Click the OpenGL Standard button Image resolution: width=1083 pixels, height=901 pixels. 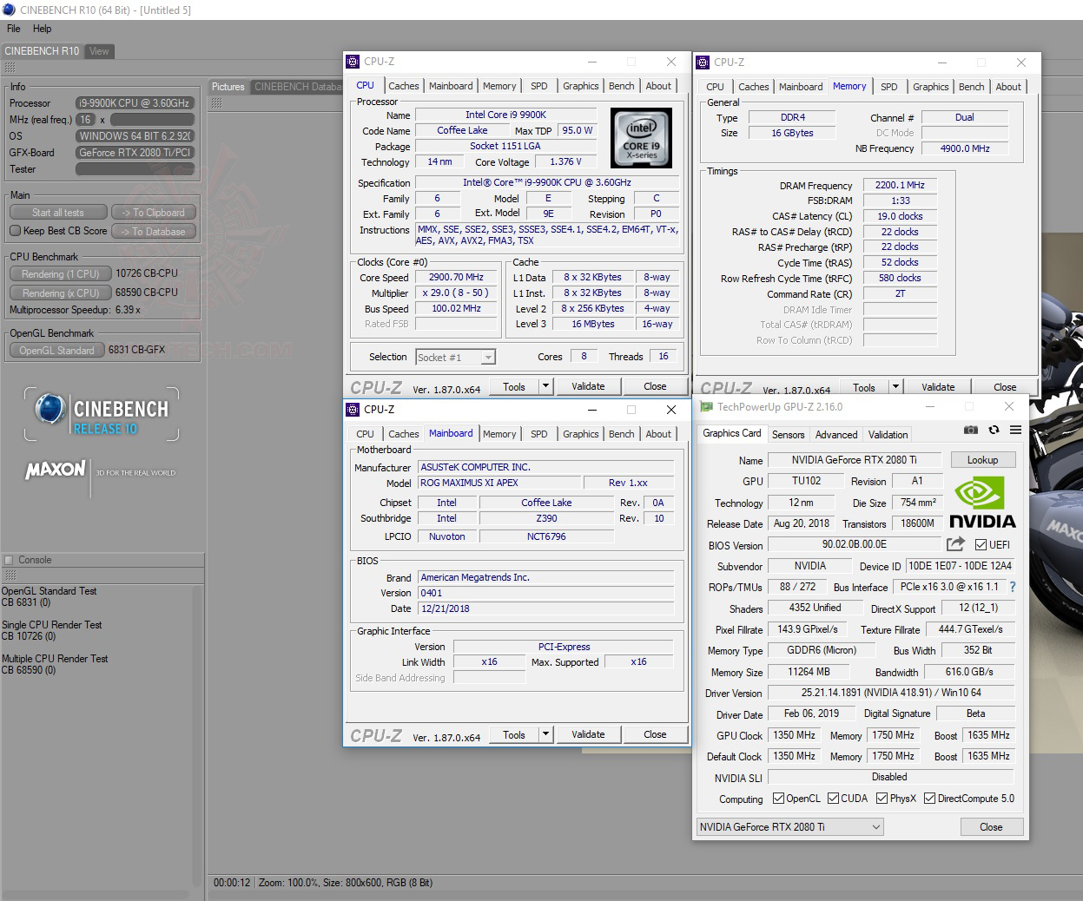tap(57, 351)
